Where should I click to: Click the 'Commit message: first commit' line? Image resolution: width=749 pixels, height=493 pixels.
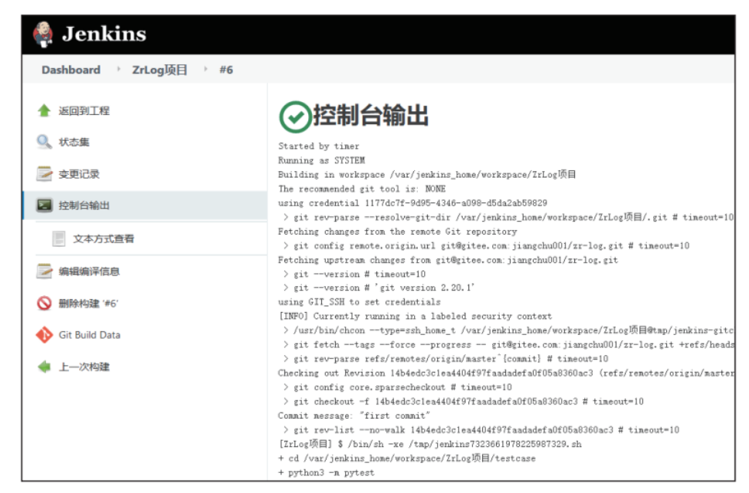pos(354,416)
